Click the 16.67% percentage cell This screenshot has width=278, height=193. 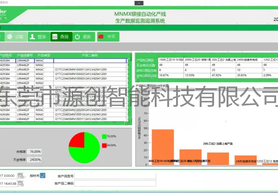point(171,75)
